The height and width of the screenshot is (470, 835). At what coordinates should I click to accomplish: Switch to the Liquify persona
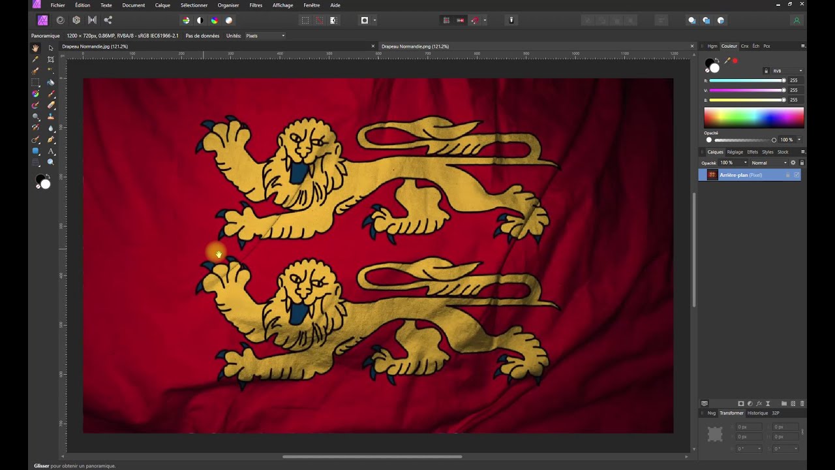61,20
